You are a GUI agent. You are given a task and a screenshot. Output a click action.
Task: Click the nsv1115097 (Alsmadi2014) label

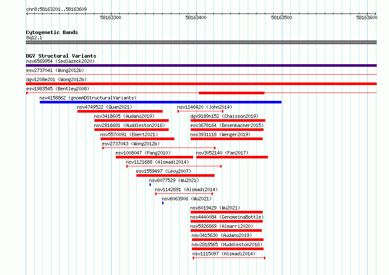(x=224, y=254)
